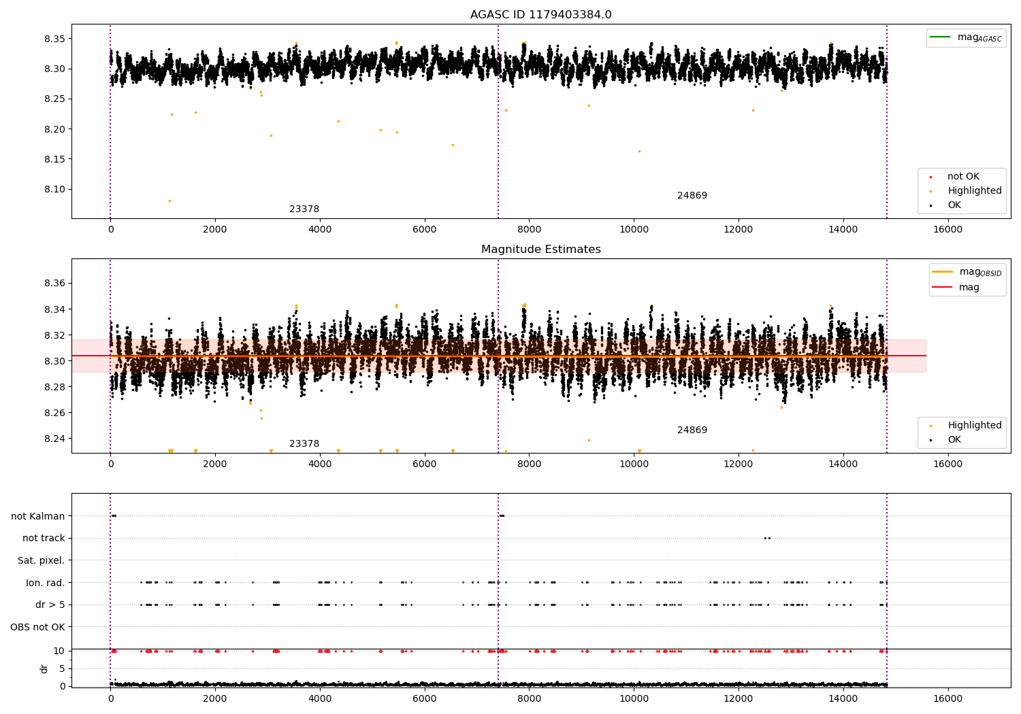Click the 24869 label in the middle plot
1021x714 pixels.
pyautogui.click(x=692, y=430)
